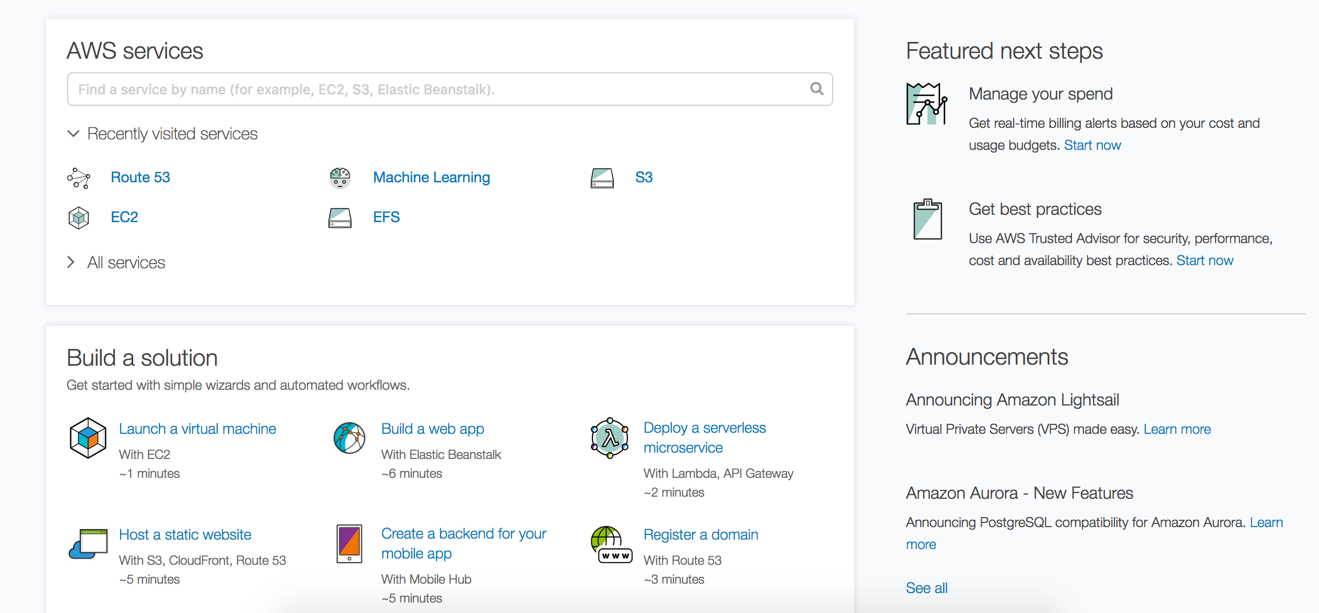Click See all announcements link
Viewport: 1319px width, 613px height.
click(x=927, y=588)
